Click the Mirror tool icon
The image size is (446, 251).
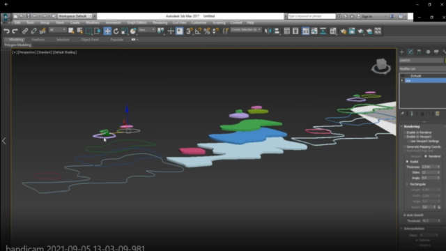pyautogui.click(x=268, y=31)
